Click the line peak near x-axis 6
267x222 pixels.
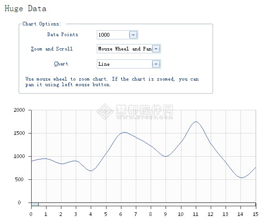[124, 132]
